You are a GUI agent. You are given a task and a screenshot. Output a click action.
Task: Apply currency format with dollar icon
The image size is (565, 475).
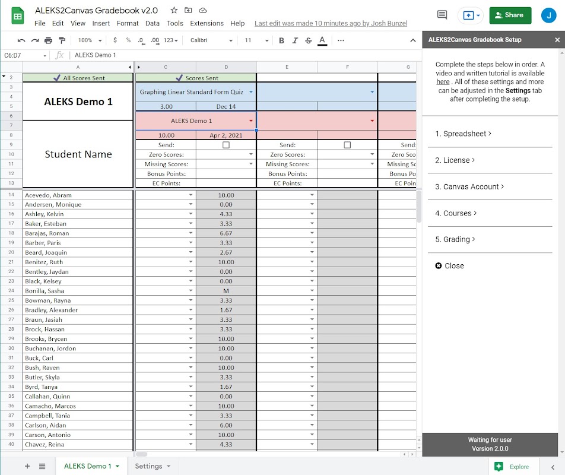[115, 40]
